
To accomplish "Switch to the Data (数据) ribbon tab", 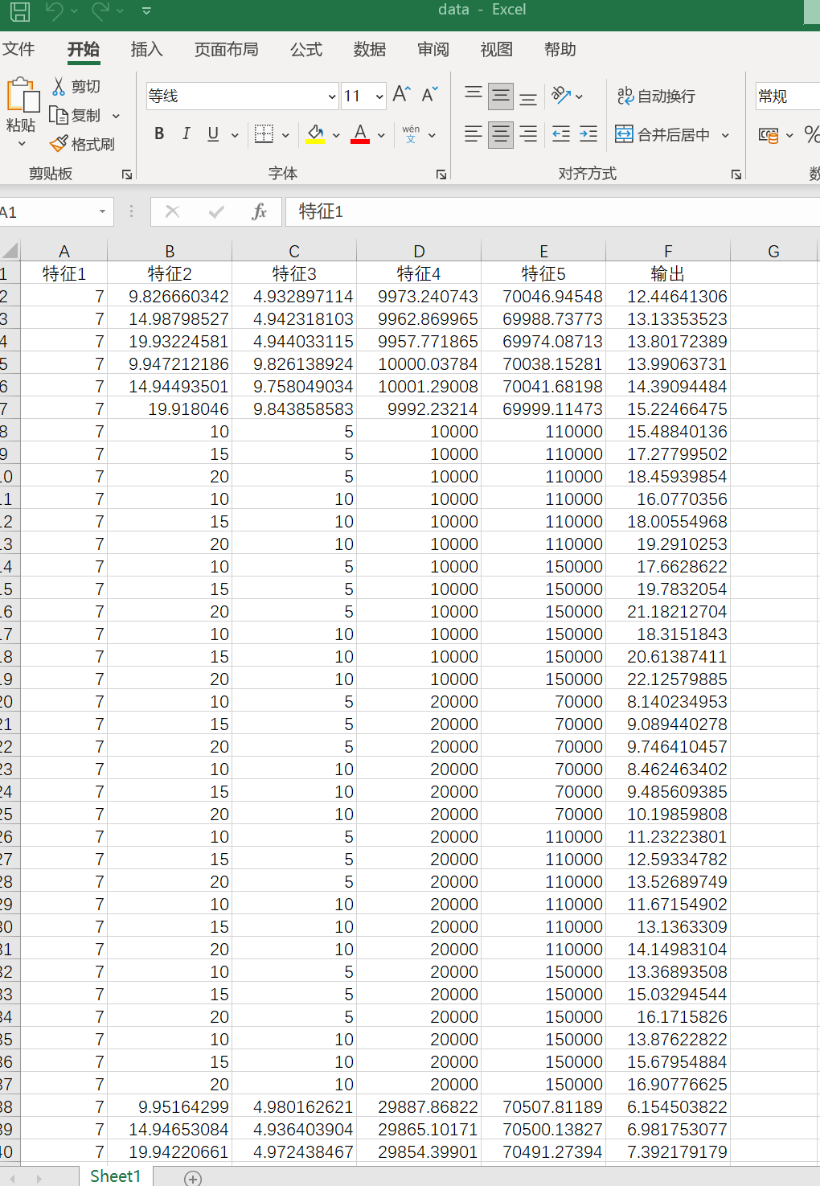I will (370, 50).
